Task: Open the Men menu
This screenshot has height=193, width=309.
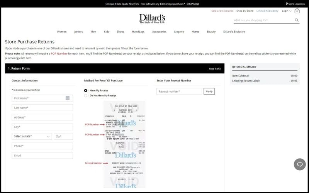Action: (x=93, y=32)
